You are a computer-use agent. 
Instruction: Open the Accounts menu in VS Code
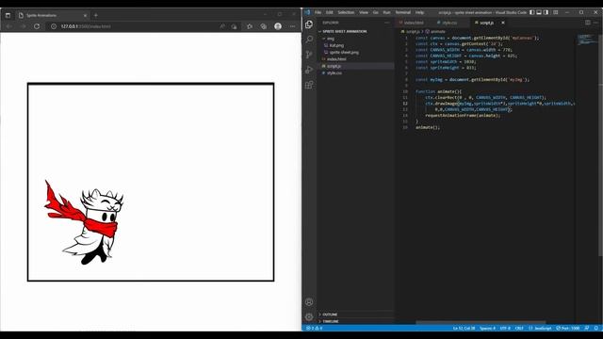click(x=309, y=302)
